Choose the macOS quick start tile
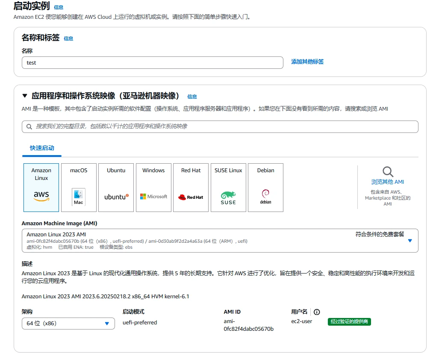433x353 pixels. coord(79,188)
